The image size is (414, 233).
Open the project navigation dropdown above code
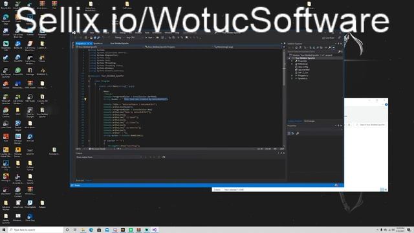110,47
